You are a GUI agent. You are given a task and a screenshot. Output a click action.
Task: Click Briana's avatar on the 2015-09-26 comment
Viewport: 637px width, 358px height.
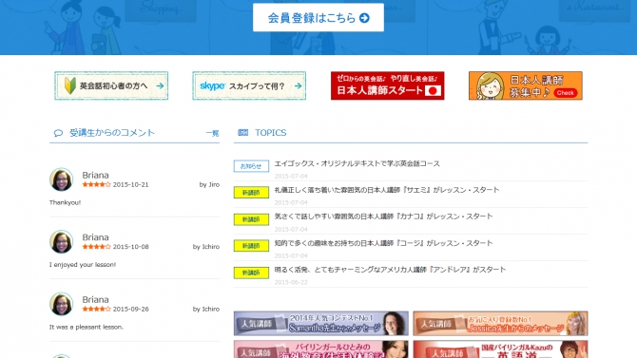[x=61, y=304]
